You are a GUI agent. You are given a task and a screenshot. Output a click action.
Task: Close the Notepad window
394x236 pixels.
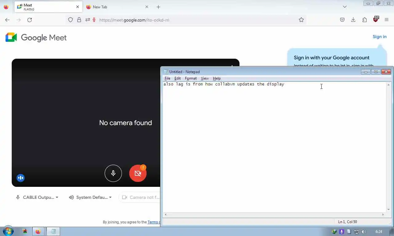coord(386,72)
